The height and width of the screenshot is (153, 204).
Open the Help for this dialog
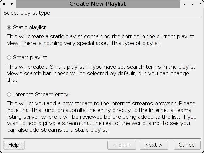(x=14, y=145)
